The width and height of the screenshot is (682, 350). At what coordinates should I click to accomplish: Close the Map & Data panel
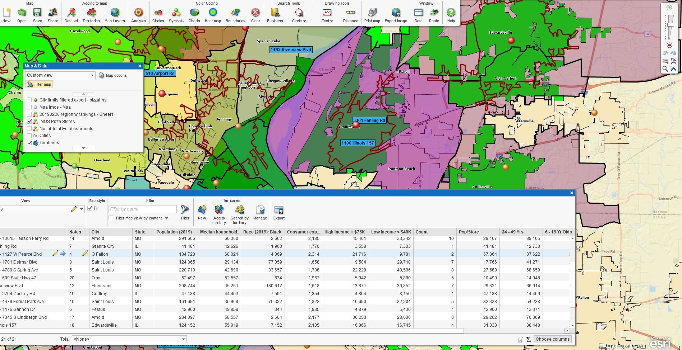[x=140, y=66]
